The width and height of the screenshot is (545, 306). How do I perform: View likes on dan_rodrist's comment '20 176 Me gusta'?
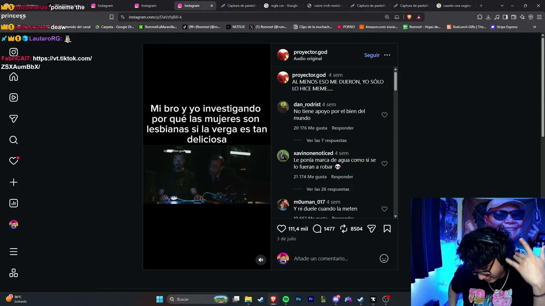[310, 128]
